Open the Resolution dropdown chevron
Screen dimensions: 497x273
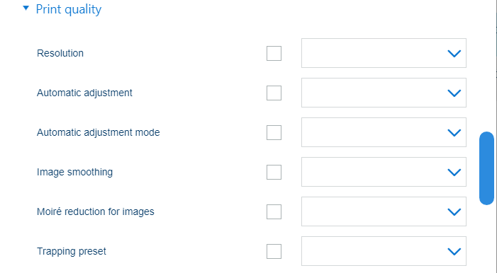[x=454, y=54]
